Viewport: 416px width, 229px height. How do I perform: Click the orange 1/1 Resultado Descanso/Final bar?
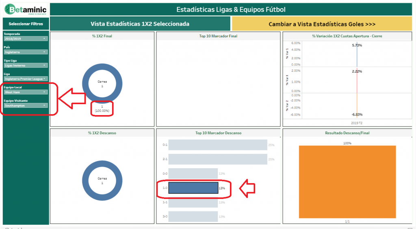[x=347, y=183]
